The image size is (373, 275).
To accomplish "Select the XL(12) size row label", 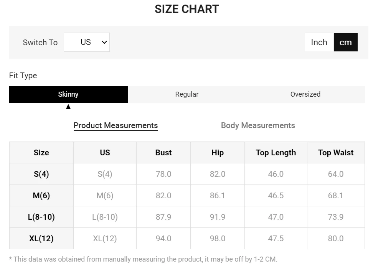I will click(41, 239).
